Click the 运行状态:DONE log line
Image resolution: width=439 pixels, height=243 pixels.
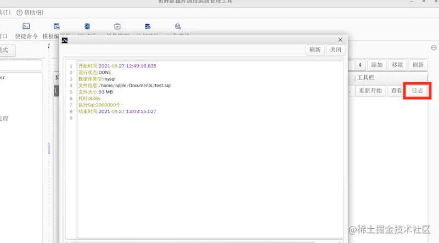click(94, 72)
